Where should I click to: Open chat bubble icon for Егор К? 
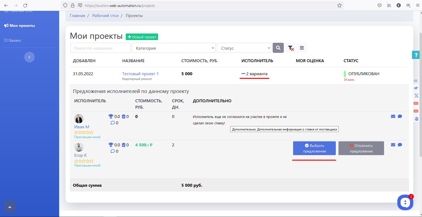[x=400, y=145]
